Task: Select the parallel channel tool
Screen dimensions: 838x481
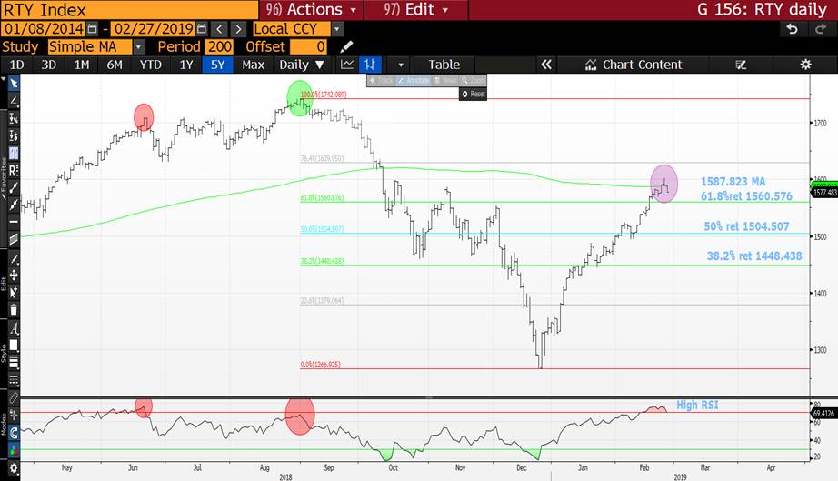Action: coord(14,239)
